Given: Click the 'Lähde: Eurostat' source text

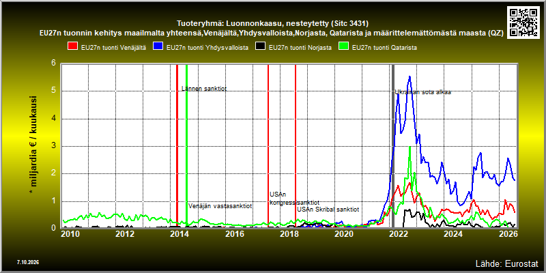Looking at the screenshot, I should 507,263.
